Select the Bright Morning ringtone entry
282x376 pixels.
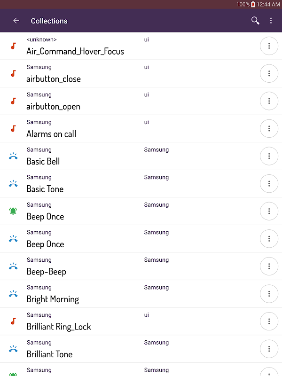tap(53, 299)
